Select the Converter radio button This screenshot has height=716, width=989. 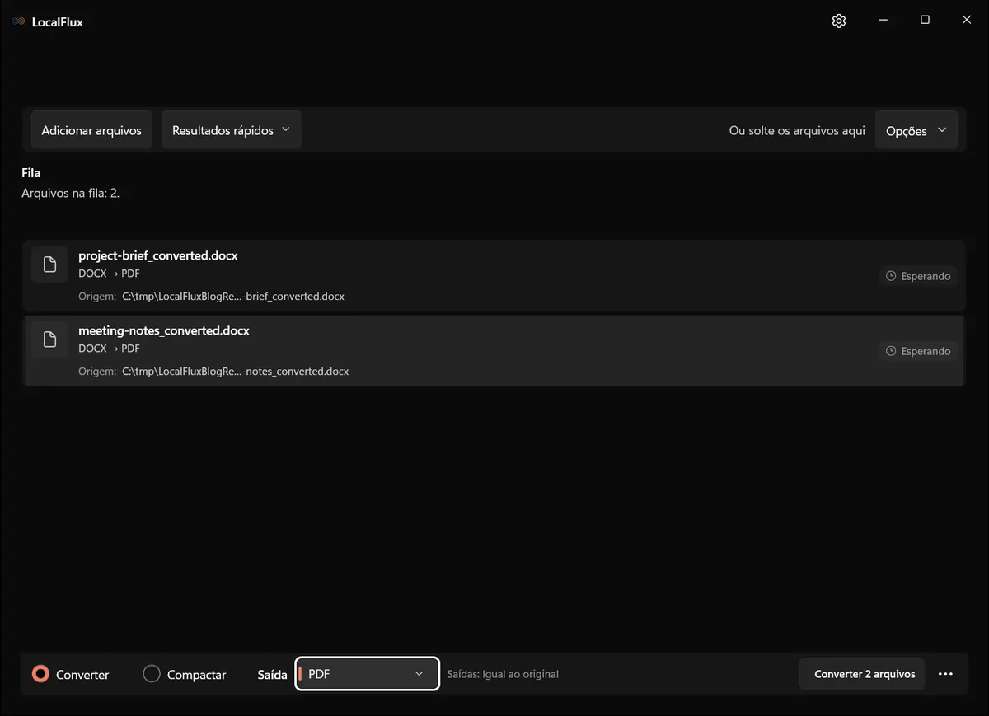pos(40,674)
